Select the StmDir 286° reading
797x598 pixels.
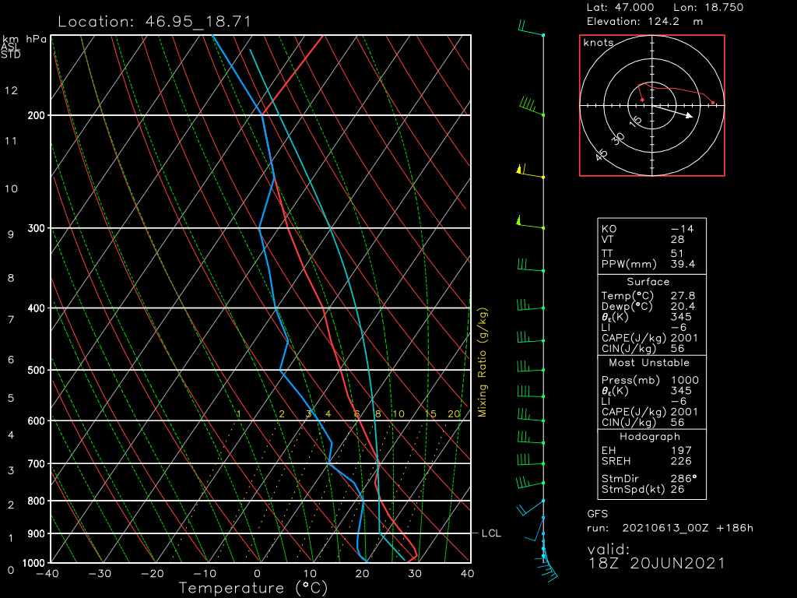pos(684,478)
